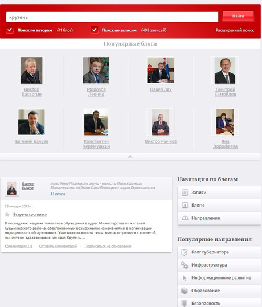This screenshot has width=262, height=307.
Task: Click the Инфраструктура gears icon
Action: coord(185,265)
